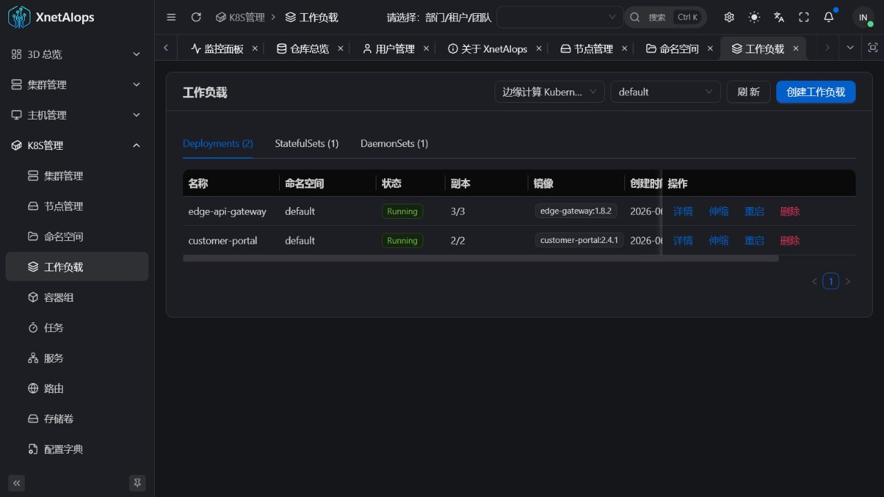Select 工作负载 in the sidebar
Viewport: 884px width, 497px height.
coord(77,266)
